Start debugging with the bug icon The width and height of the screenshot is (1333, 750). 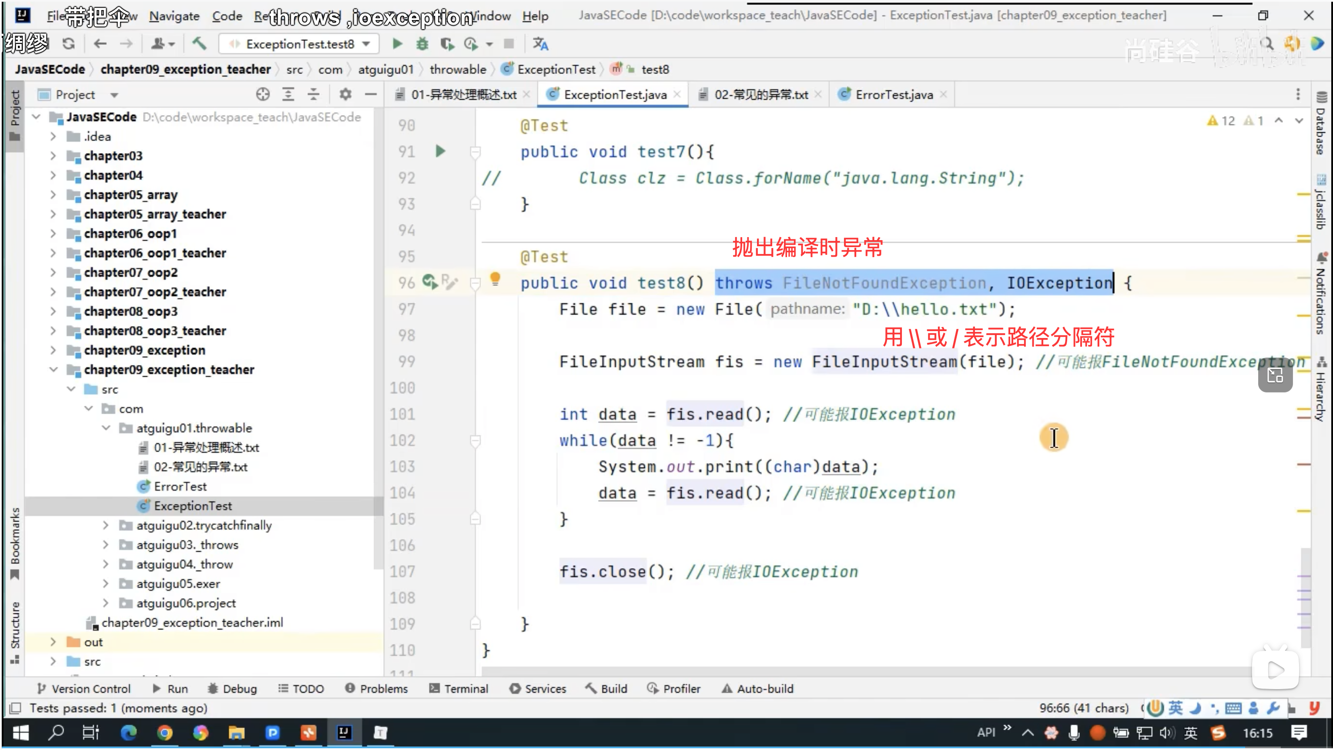(422, 44)
